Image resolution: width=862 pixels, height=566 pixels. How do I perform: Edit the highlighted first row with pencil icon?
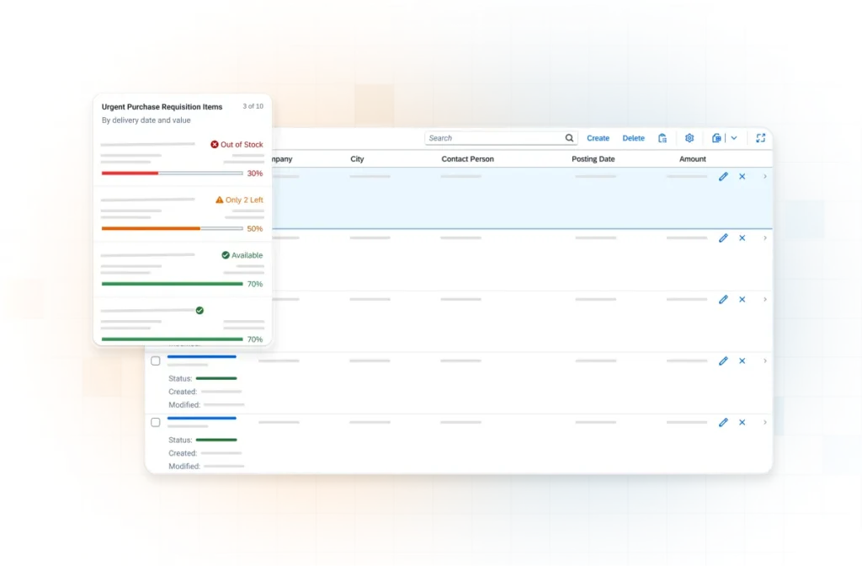tap(723, 177)
